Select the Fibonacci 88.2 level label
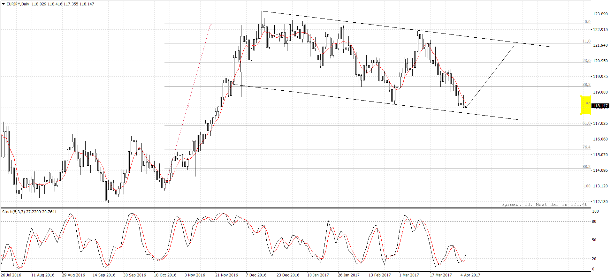610x279 pixels. coord(587,167)
